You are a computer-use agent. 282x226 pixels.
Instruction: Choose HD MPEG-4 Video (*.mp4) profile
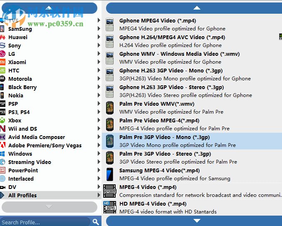(x=192, y=208)
